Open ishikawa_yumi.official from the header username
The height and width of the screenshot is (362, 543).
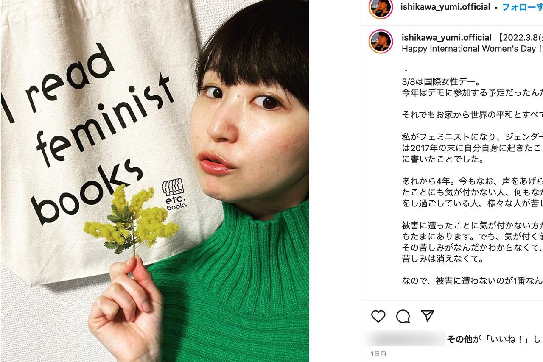pos(445,7)
